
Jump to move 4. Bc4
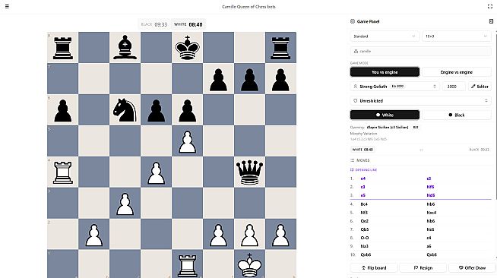pyautogui.click(x=364, y=204)
